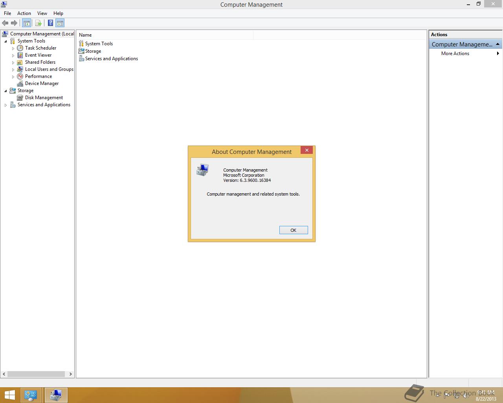The image size is (503, 403).
Task: Select Computer Management (Local) root node icon
Action: click(x=5, y=34)
